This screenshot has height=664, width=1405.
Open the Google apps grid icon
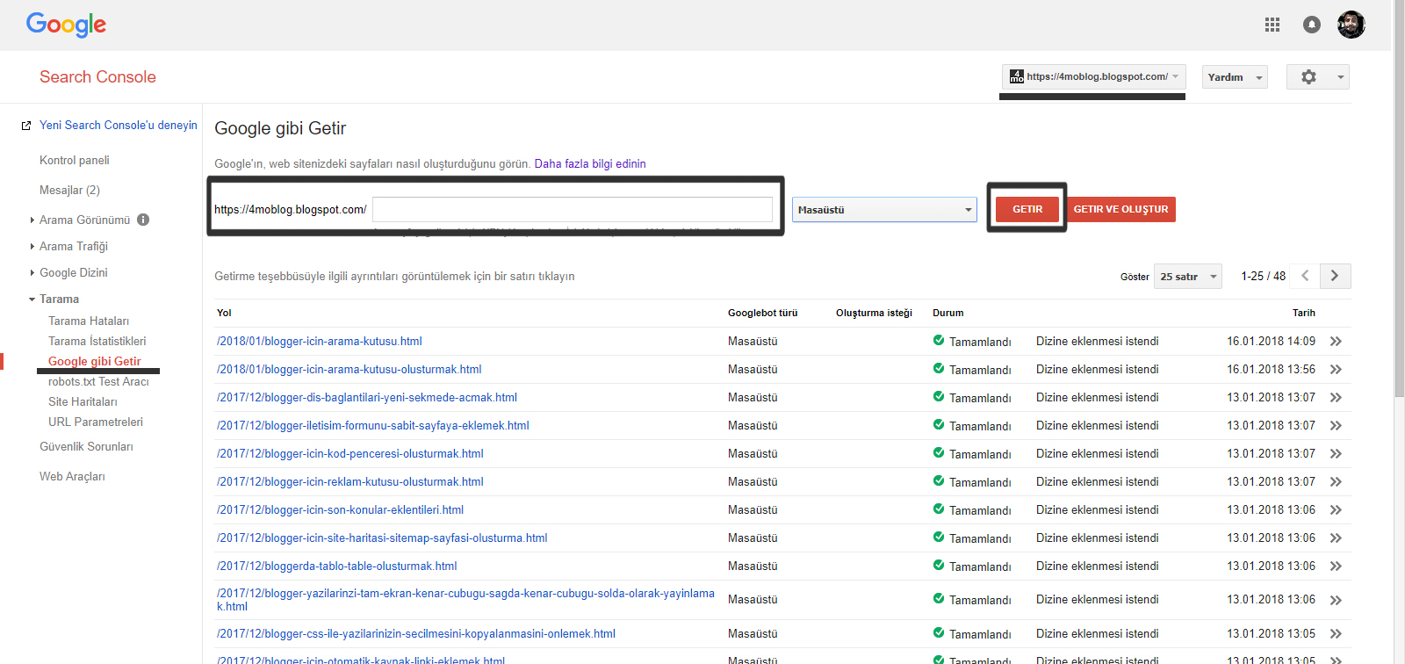[1272, 25]
